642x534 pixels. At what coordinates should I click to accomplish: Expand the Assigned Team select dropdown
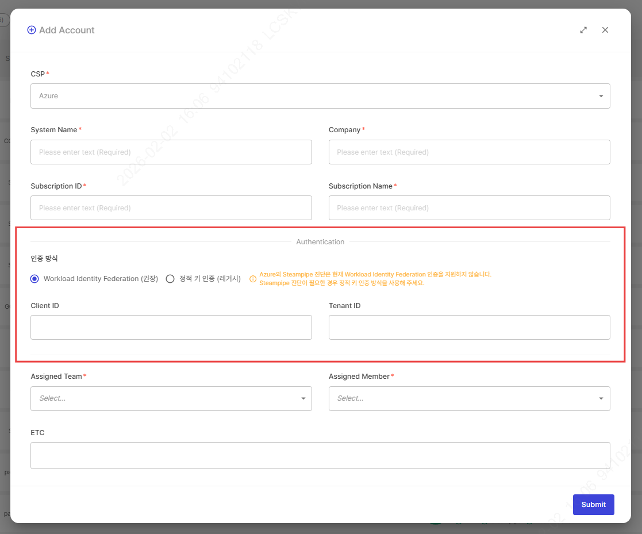(x=171, y=398)
